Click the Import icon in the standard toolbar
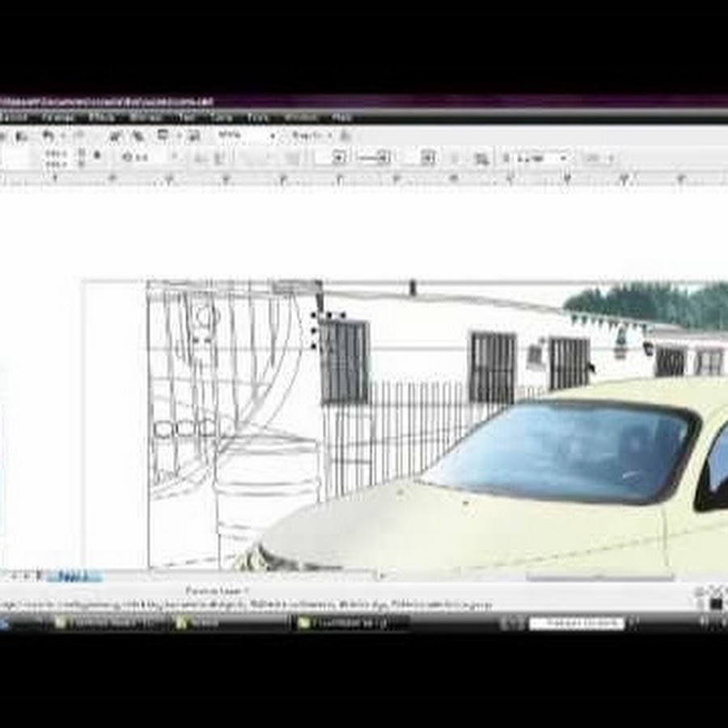Screen dimensions: 728x728 coord(116,136)
